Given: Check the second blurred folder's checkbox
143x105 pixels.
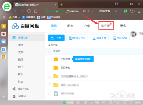Looking at the screenshot, I should (49, 85).
